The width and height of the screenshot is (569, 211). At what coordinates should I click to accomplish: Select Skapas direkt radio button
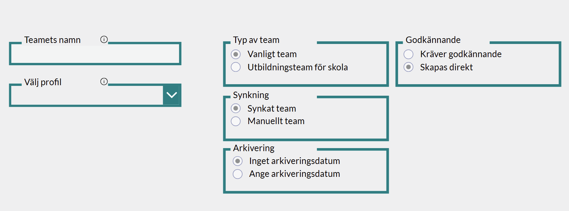(x=409, y=67)
